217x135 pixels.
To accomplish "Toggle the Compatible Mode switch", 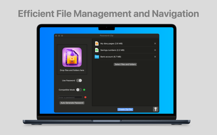I will coord(79,90).
